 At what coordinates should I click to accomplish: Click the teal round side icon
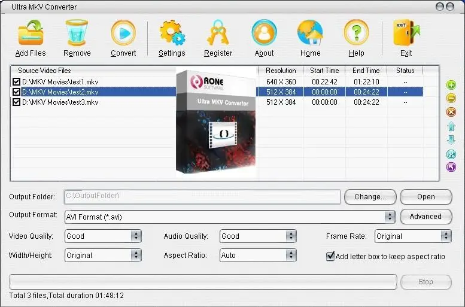click(x=451, y=154)
